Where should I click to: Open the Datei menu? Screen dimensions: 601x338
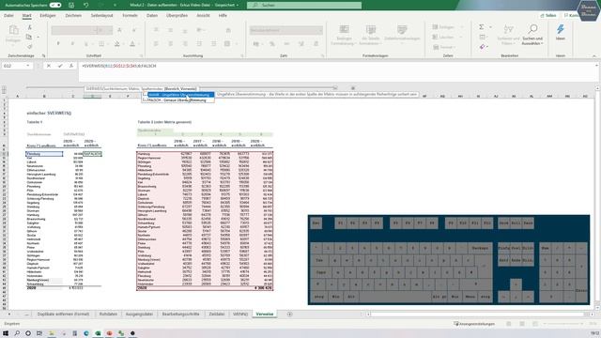pyautogui.click(x=8, y=15)
